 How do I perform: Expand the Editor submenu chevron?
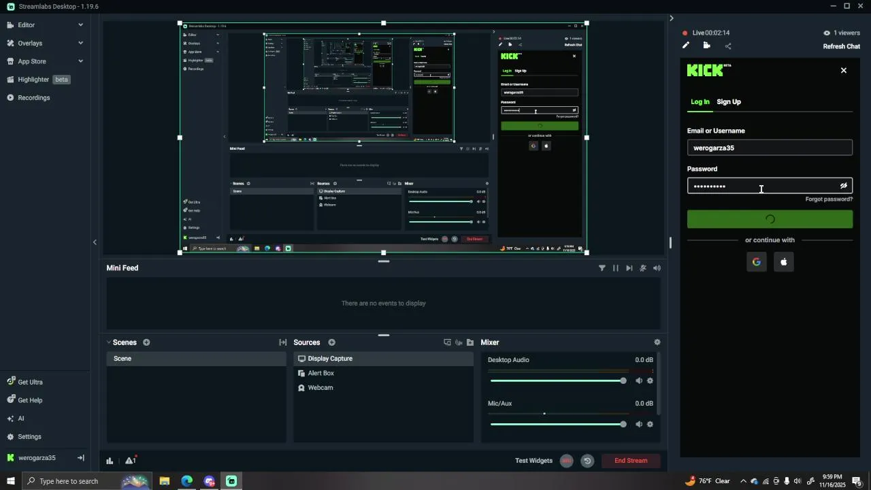coord(81,25)
